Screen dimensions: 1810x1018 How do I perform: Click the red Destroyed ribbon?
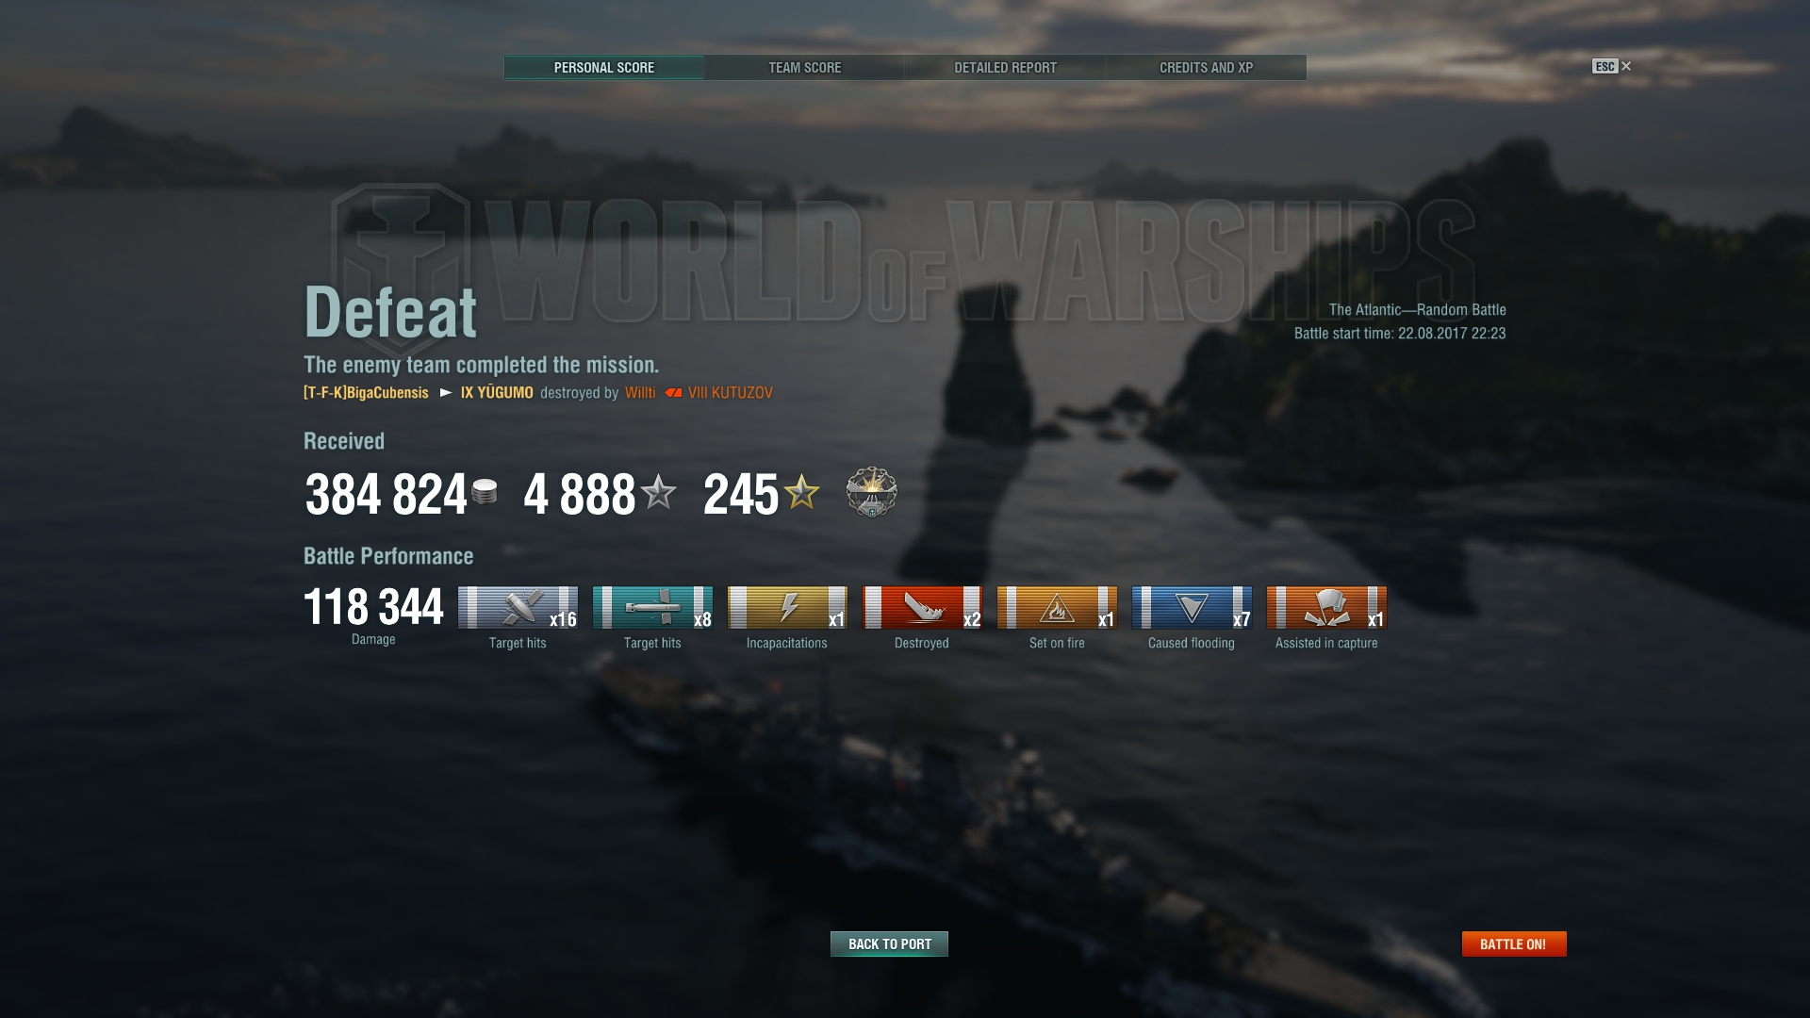pos(922,607)
